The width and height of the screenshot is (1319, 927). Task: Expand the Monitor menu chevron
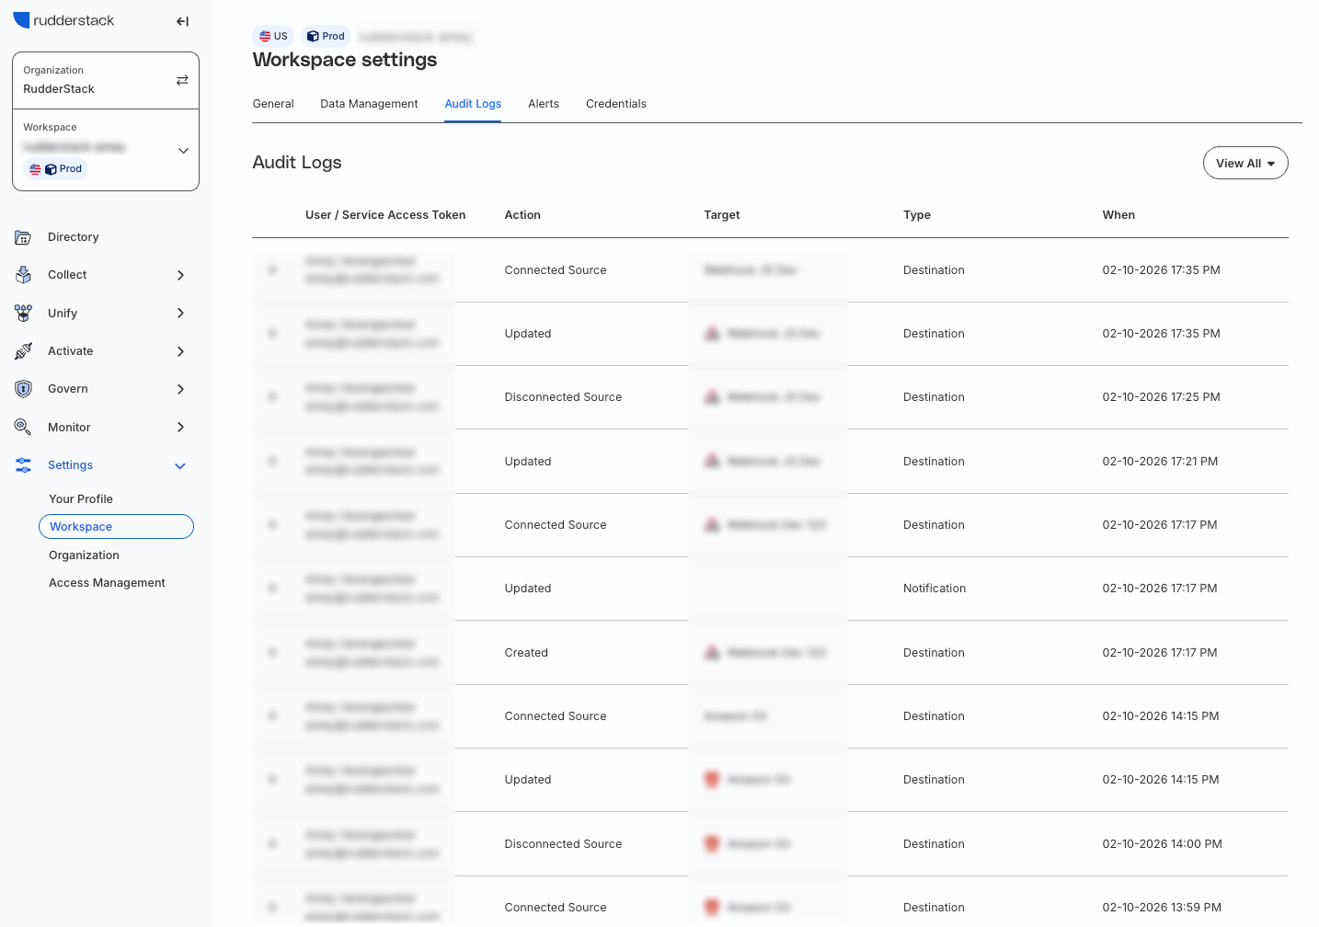tap(180, 428)
